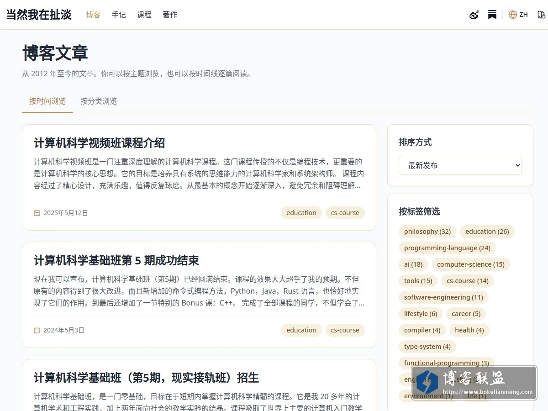Click the date text 2025年5月12日
Viewport: 548px width, 411px height.
pos(66,213)
